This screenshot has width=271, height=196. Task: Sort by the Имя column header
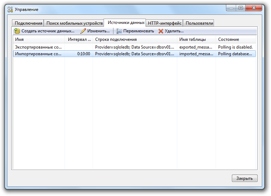click(x=39, y=39)
